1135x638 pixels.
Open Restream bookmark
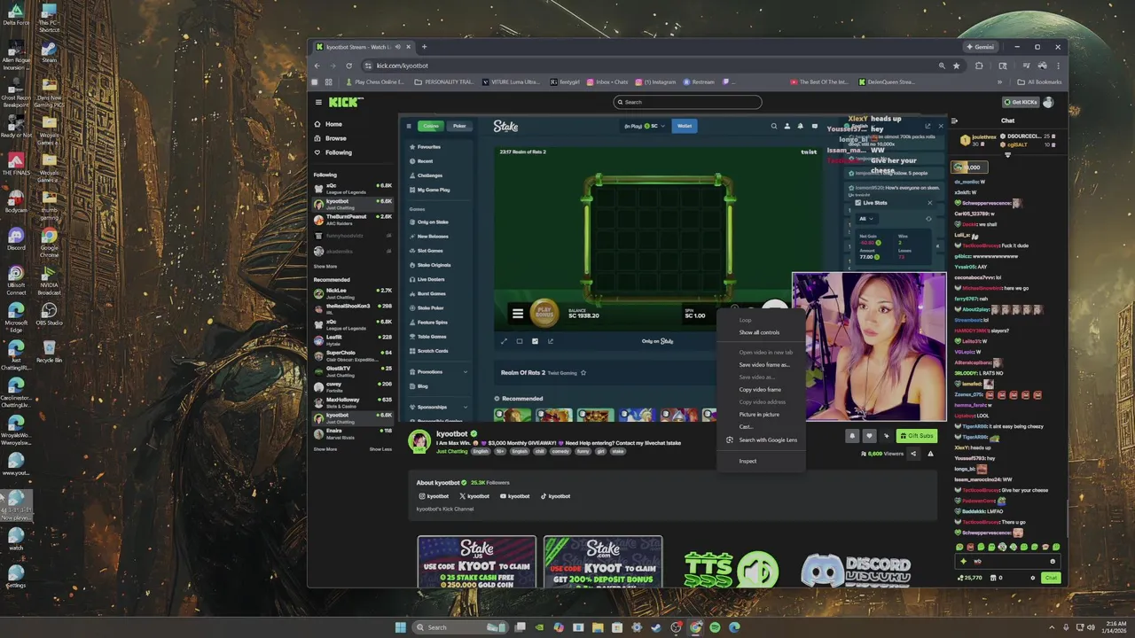click(x=699, y=82)
